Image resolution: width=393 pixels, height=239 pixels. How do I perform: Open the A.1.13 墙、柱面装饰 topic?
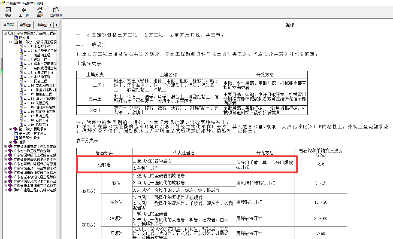click(40, 99)
